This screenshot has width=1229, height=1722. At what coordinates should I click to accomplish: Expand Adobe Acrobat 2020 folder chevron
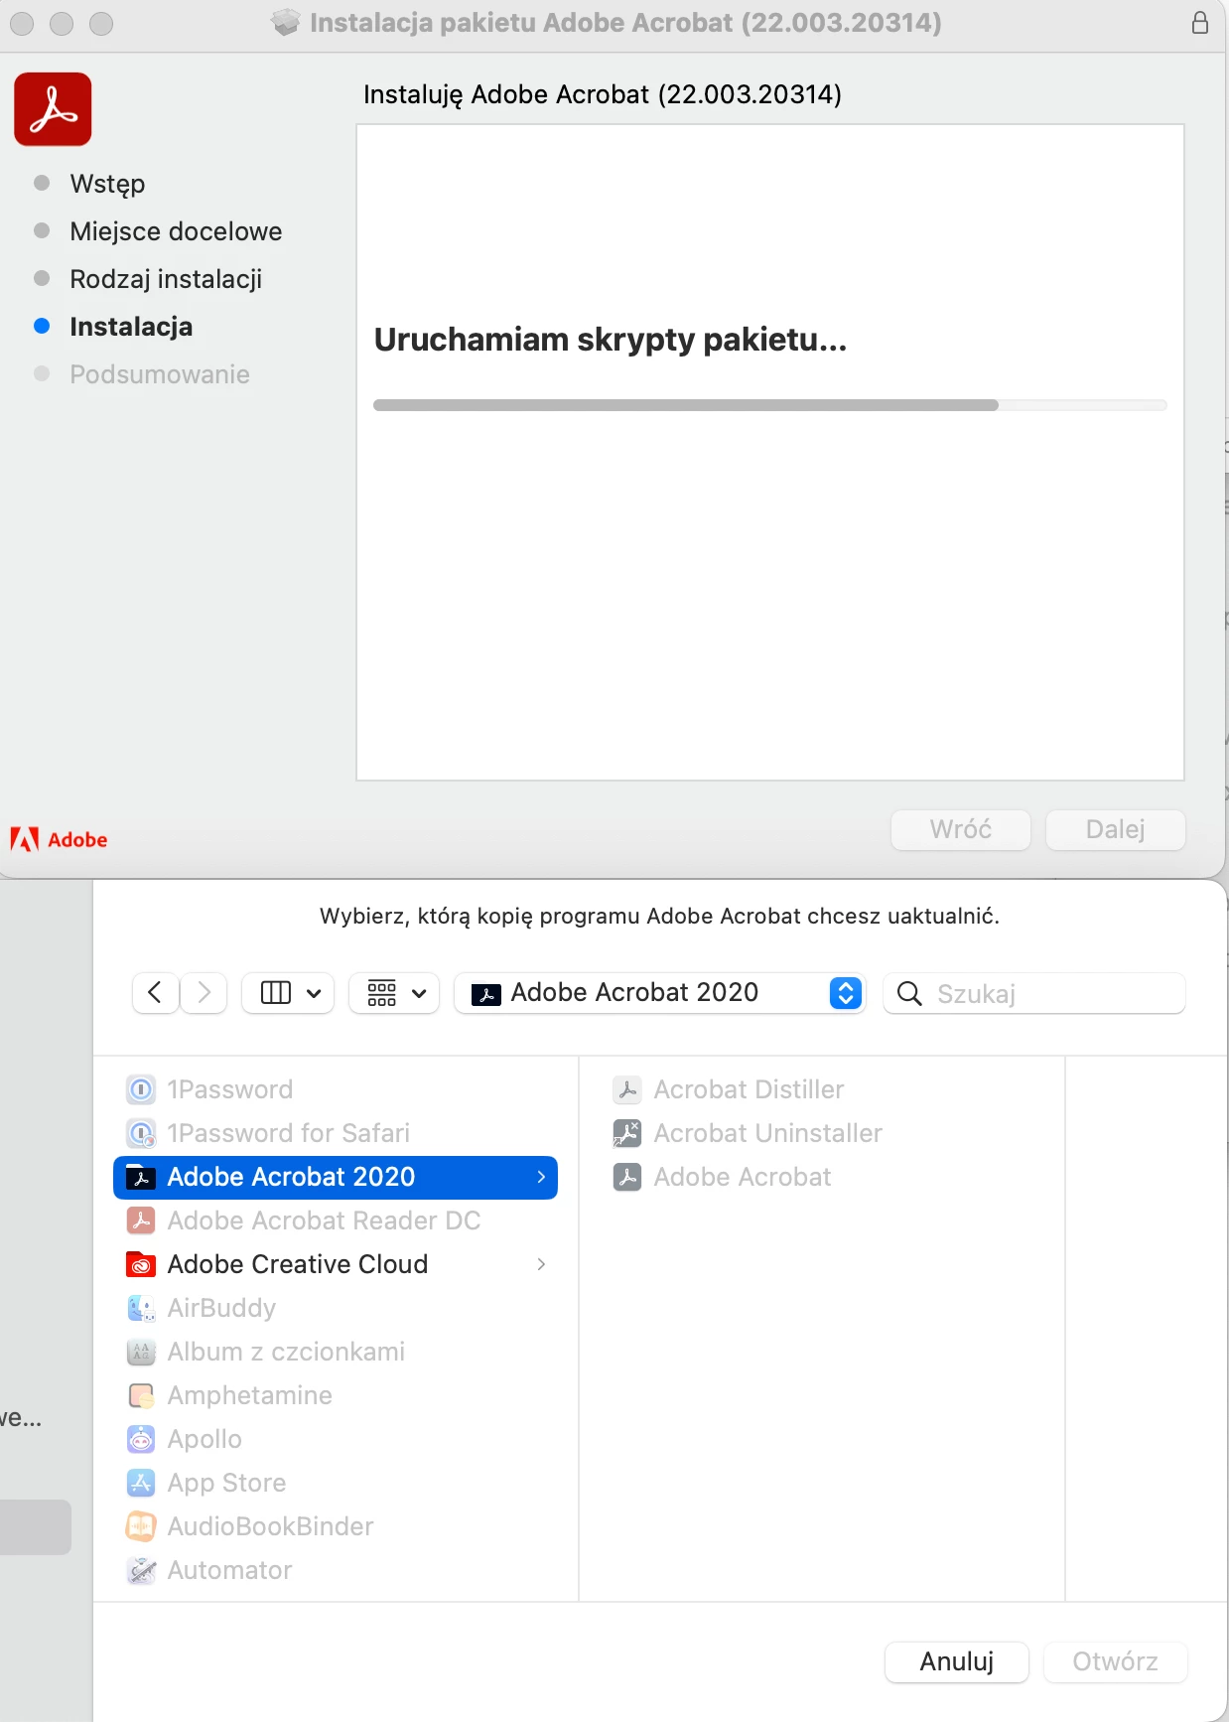[x=541, y=1177]
